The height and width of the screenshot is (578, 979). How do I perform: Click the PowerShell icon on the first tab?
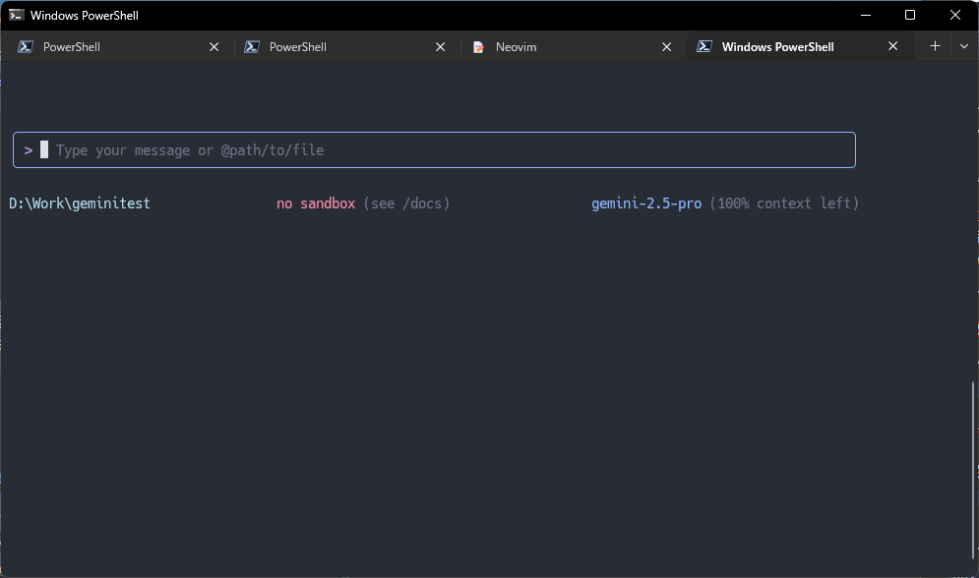click(26, 47)
